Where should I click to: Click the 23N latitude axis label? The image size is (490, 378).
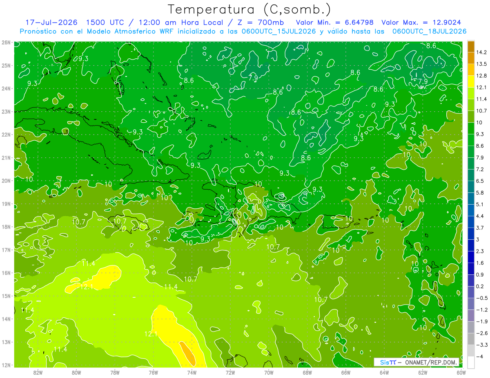[6, 111]
